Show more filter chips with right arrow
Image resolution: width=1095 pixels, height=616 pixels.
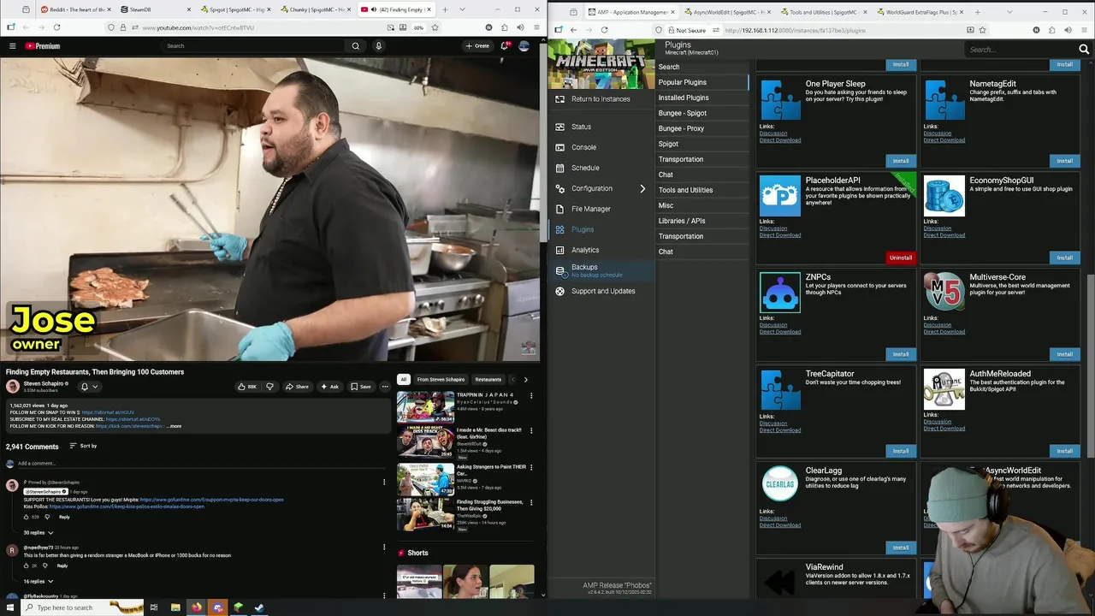(x=525, y=379)
